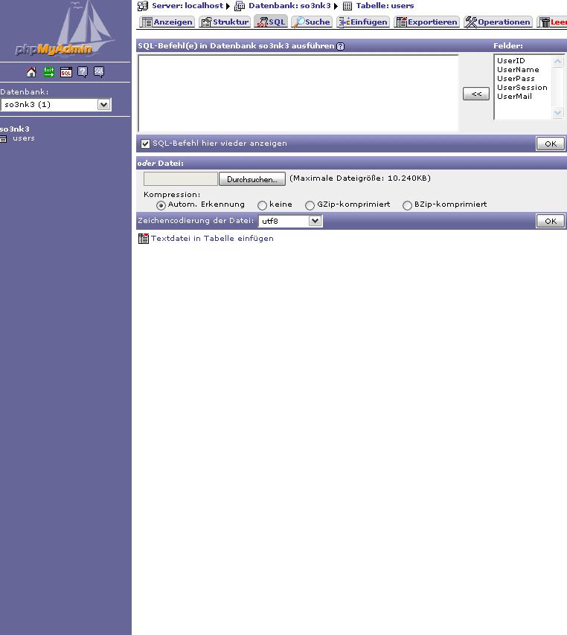Click the Textdatei in Tabelle einfügen icon
This screenshot has height=635, width=567.
click(x=144, y=239)
